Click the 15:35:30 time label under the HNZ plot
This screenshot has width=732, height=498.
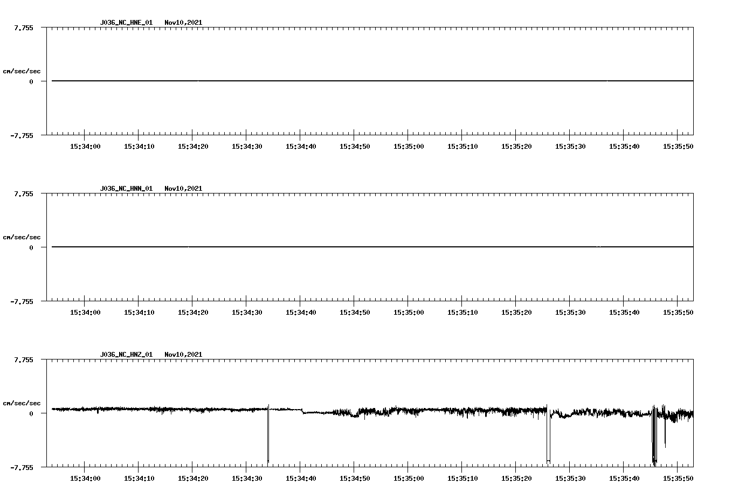tap(570, 478)
